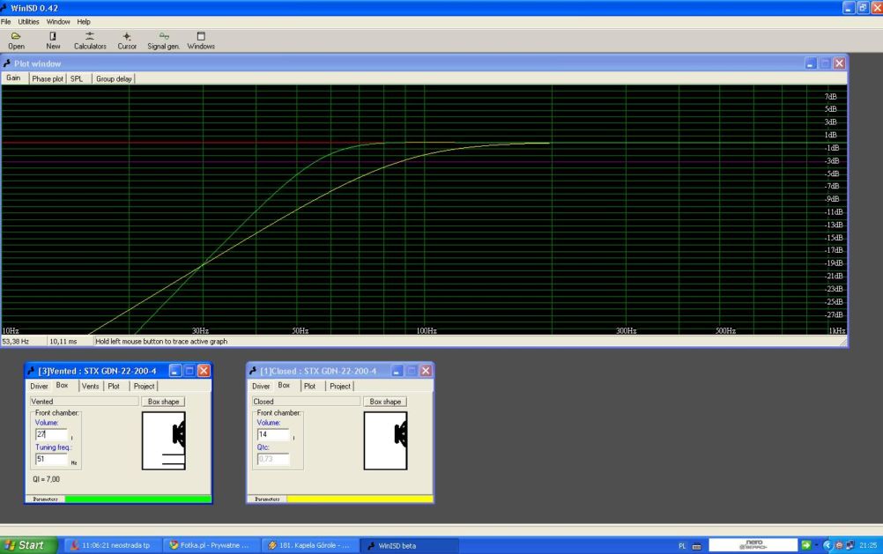Image resolution: width=883 pixels, height=554 pixels.
Task: Activate the Cursor tool
Action: [127, 41]
